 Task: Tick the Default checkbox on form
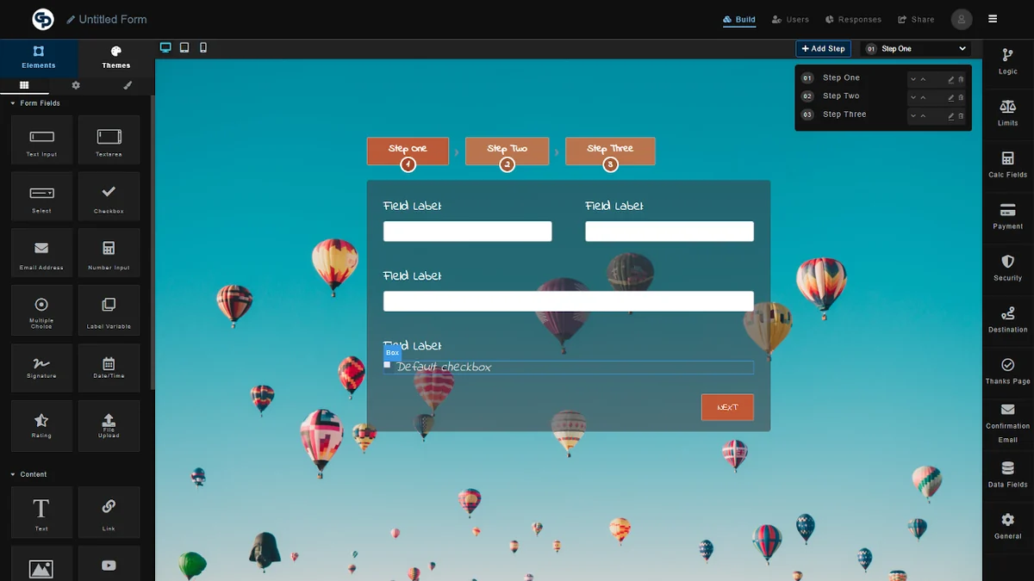tap(387, 365)
